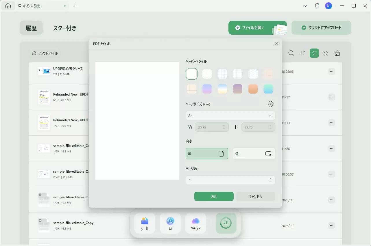Pick the mauve gradient paper style
Image resolution: width=371 pixels, height=246 pixels.
[x=238, y=89]
